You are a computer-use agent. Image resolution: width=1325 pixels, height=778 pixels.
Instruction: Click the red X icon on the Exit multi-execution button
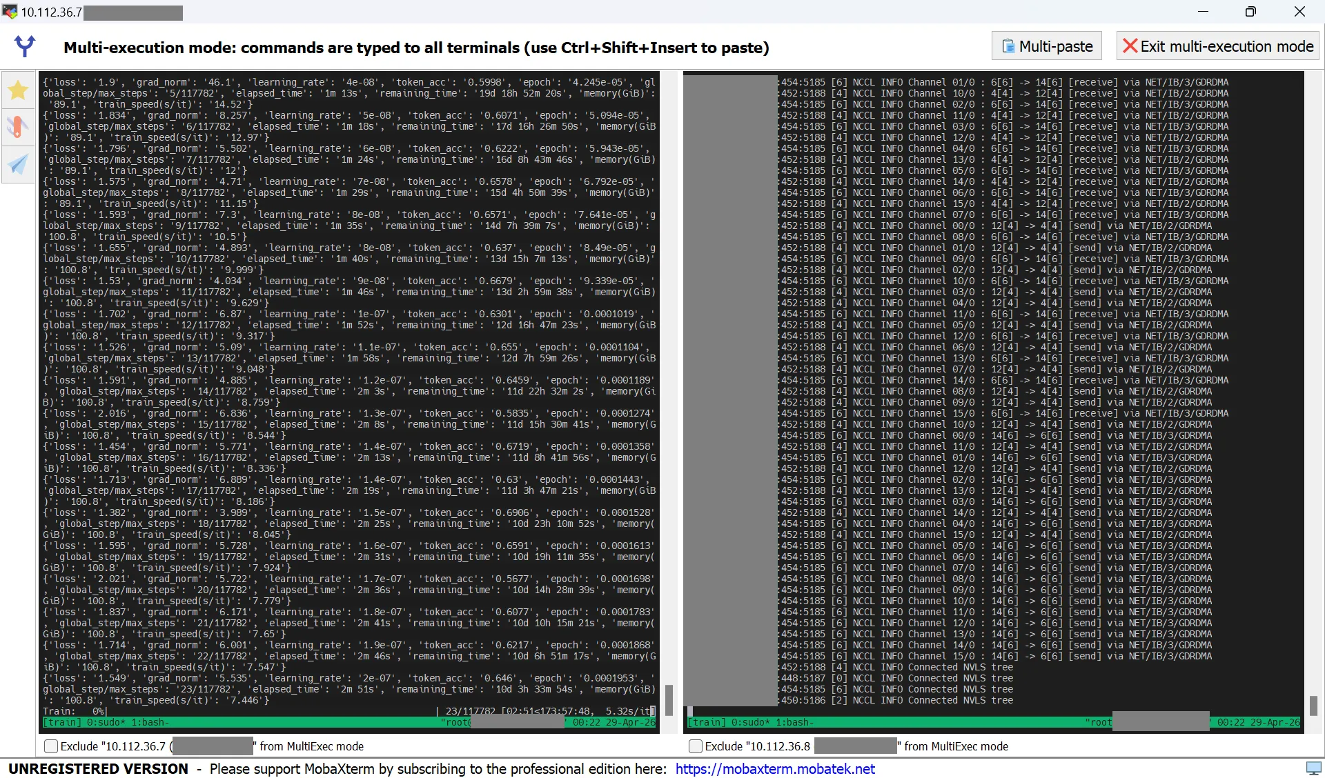pyautogui.click(x=1130, y=46)
